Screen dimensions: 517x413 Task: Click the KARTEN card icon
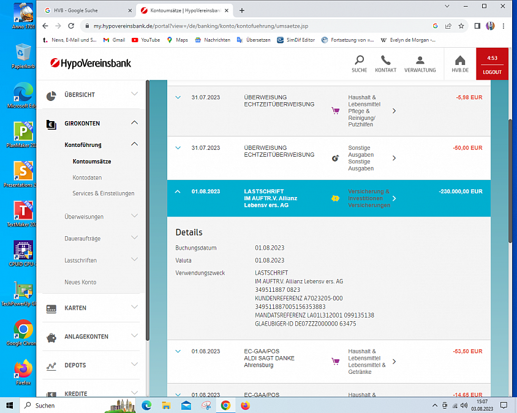tap(51, 308)
